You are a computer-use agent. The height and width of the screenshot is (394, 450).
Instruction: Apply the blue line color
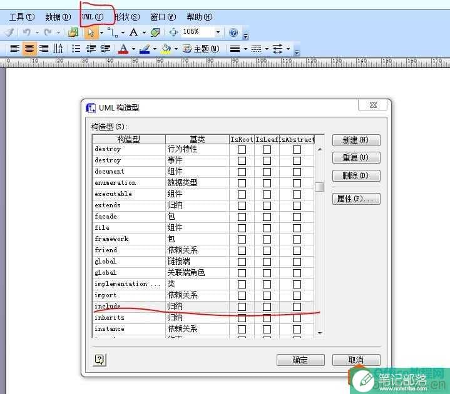pos(145,49)
